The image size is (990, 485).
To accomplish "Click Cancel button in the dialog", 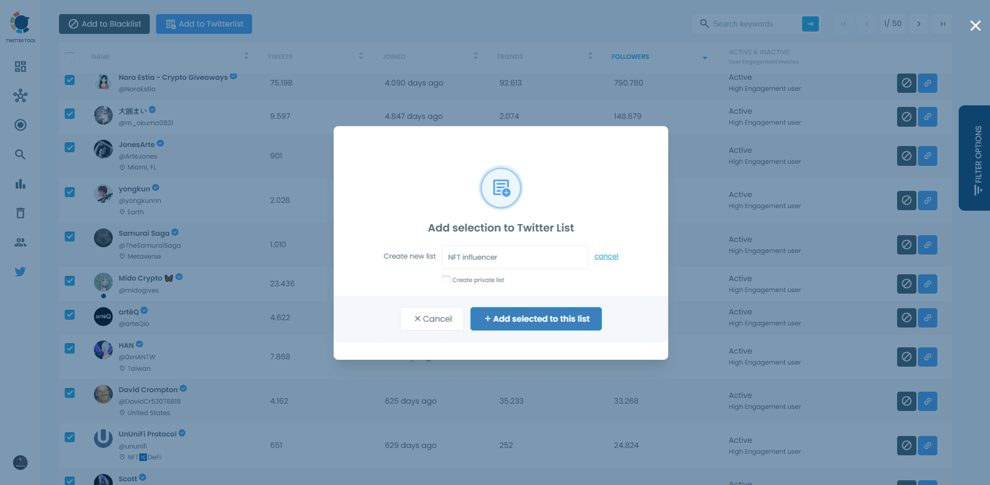I will 432,319.
